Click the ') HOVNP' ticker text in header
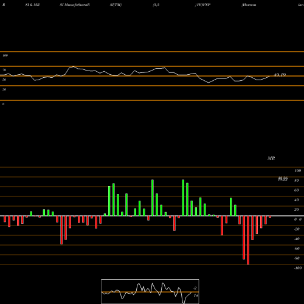The height and width of the screenshot is (304, 304). tap(202, 5)
